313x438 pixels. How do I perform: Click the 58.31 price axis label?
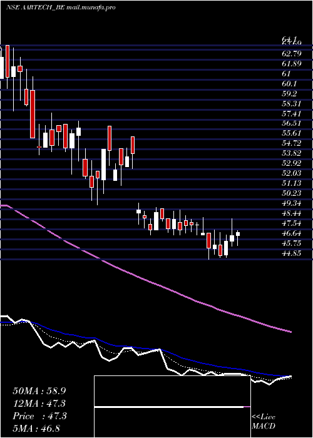tap(292, 104)
